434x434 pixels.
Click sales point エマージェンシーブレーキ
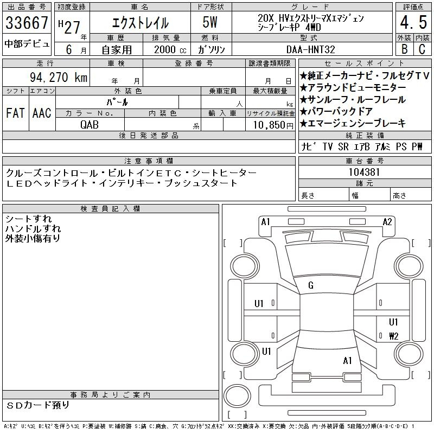tap(353, 123)
